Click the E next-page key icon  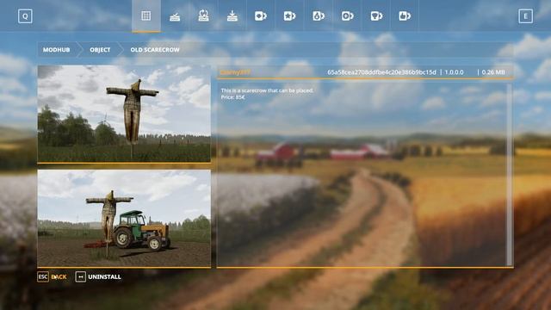coord(525,16)
